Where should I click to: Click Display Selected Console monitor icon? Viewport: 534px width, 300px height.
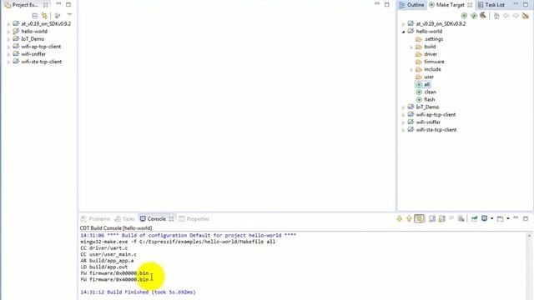click(x=484, y=218)
